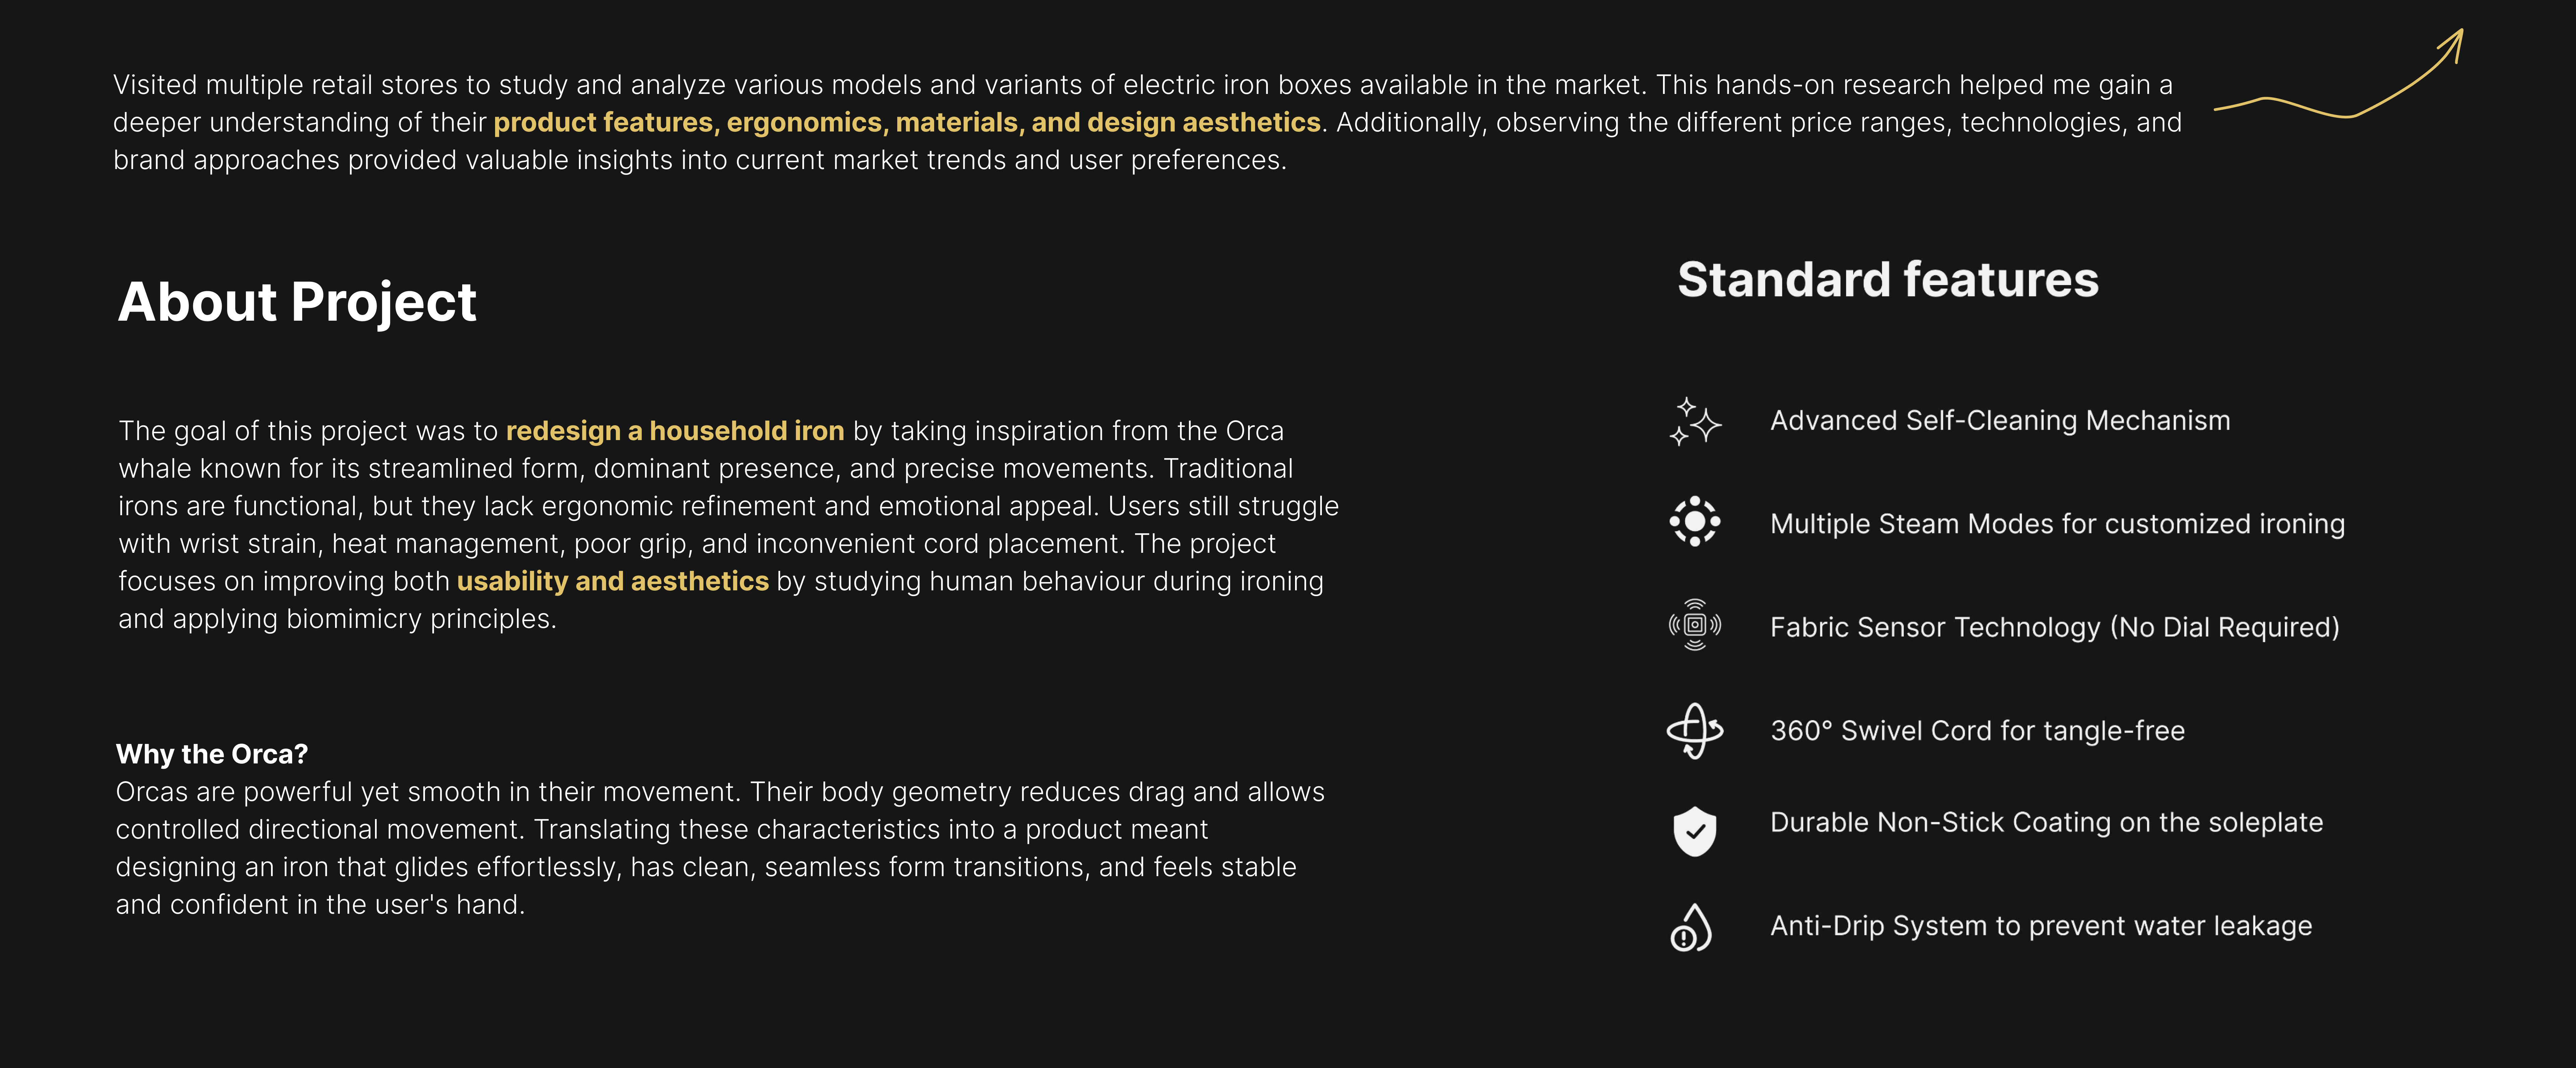Select 'Fabric Sensor Technology (No Dial Required)' label
2576x1068 pixels.
(x=2054, y=627)
